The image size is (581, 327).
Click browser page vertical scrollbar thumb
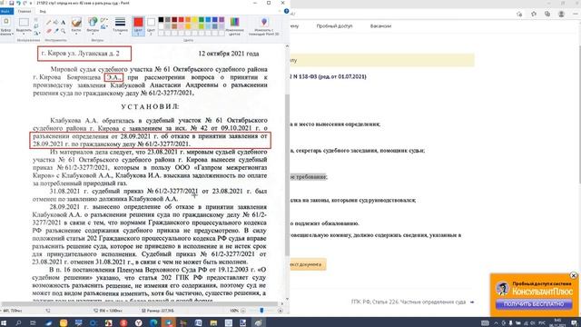point(579,115)
